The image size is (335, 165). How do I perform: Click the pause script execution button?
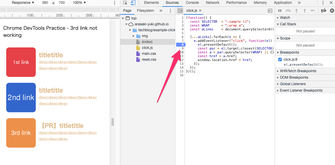(x=280, y=11)
